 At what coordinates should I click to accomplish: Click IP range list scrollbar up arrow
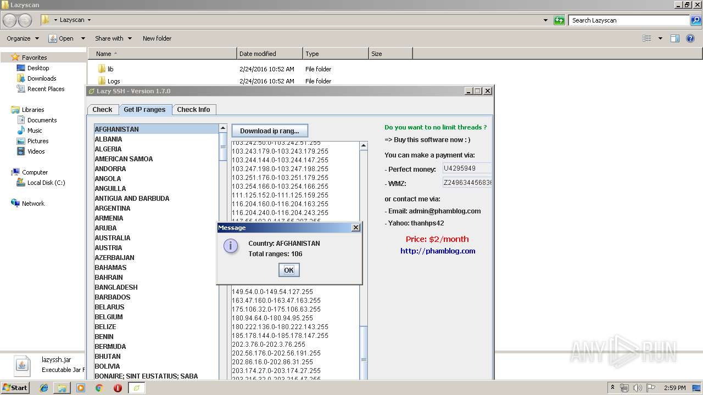click(364, 145)
